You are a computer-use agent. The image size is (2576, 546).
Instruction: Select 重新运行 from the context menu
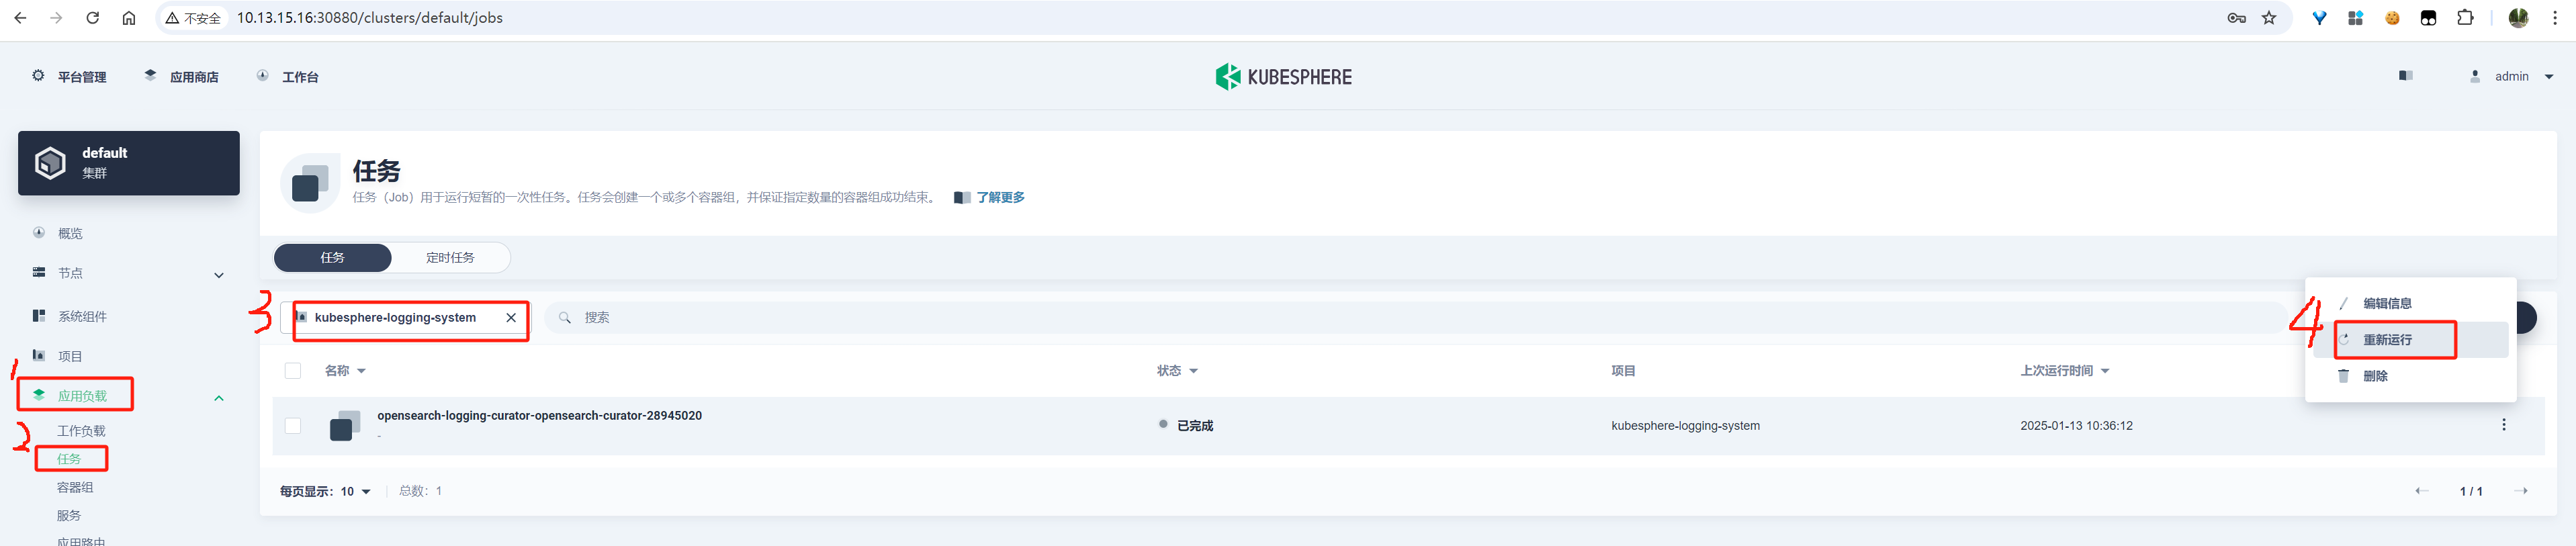(2387, 340)
